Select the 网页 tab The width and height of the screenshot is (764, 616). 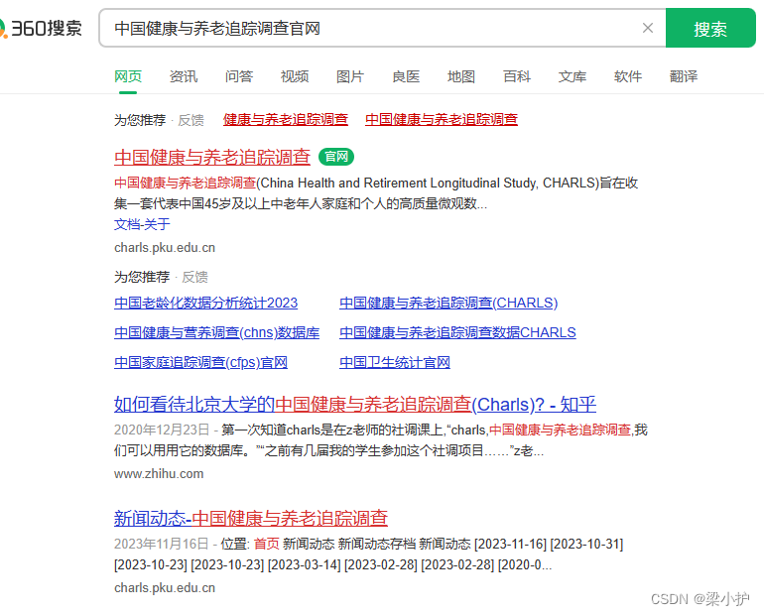[128, 76]
